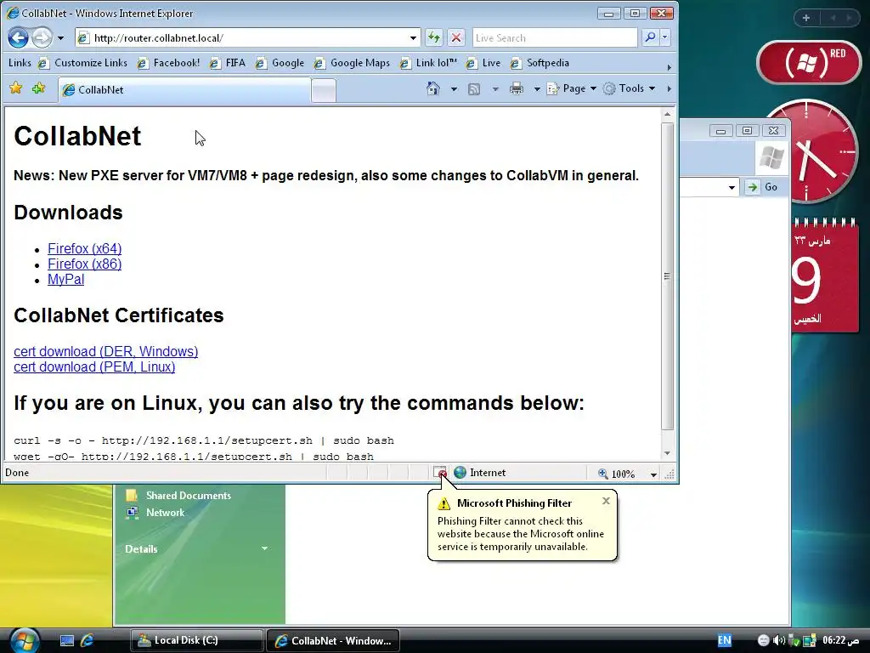
Task: Expand the Home button dropdown arrow
Action: coord(454,88)
